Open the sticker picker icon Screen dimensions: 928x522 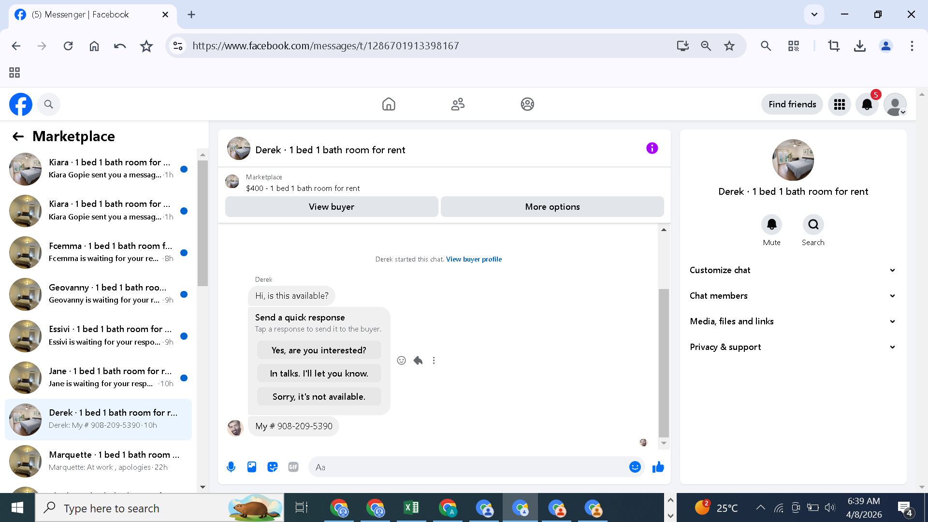click(273, 467)
